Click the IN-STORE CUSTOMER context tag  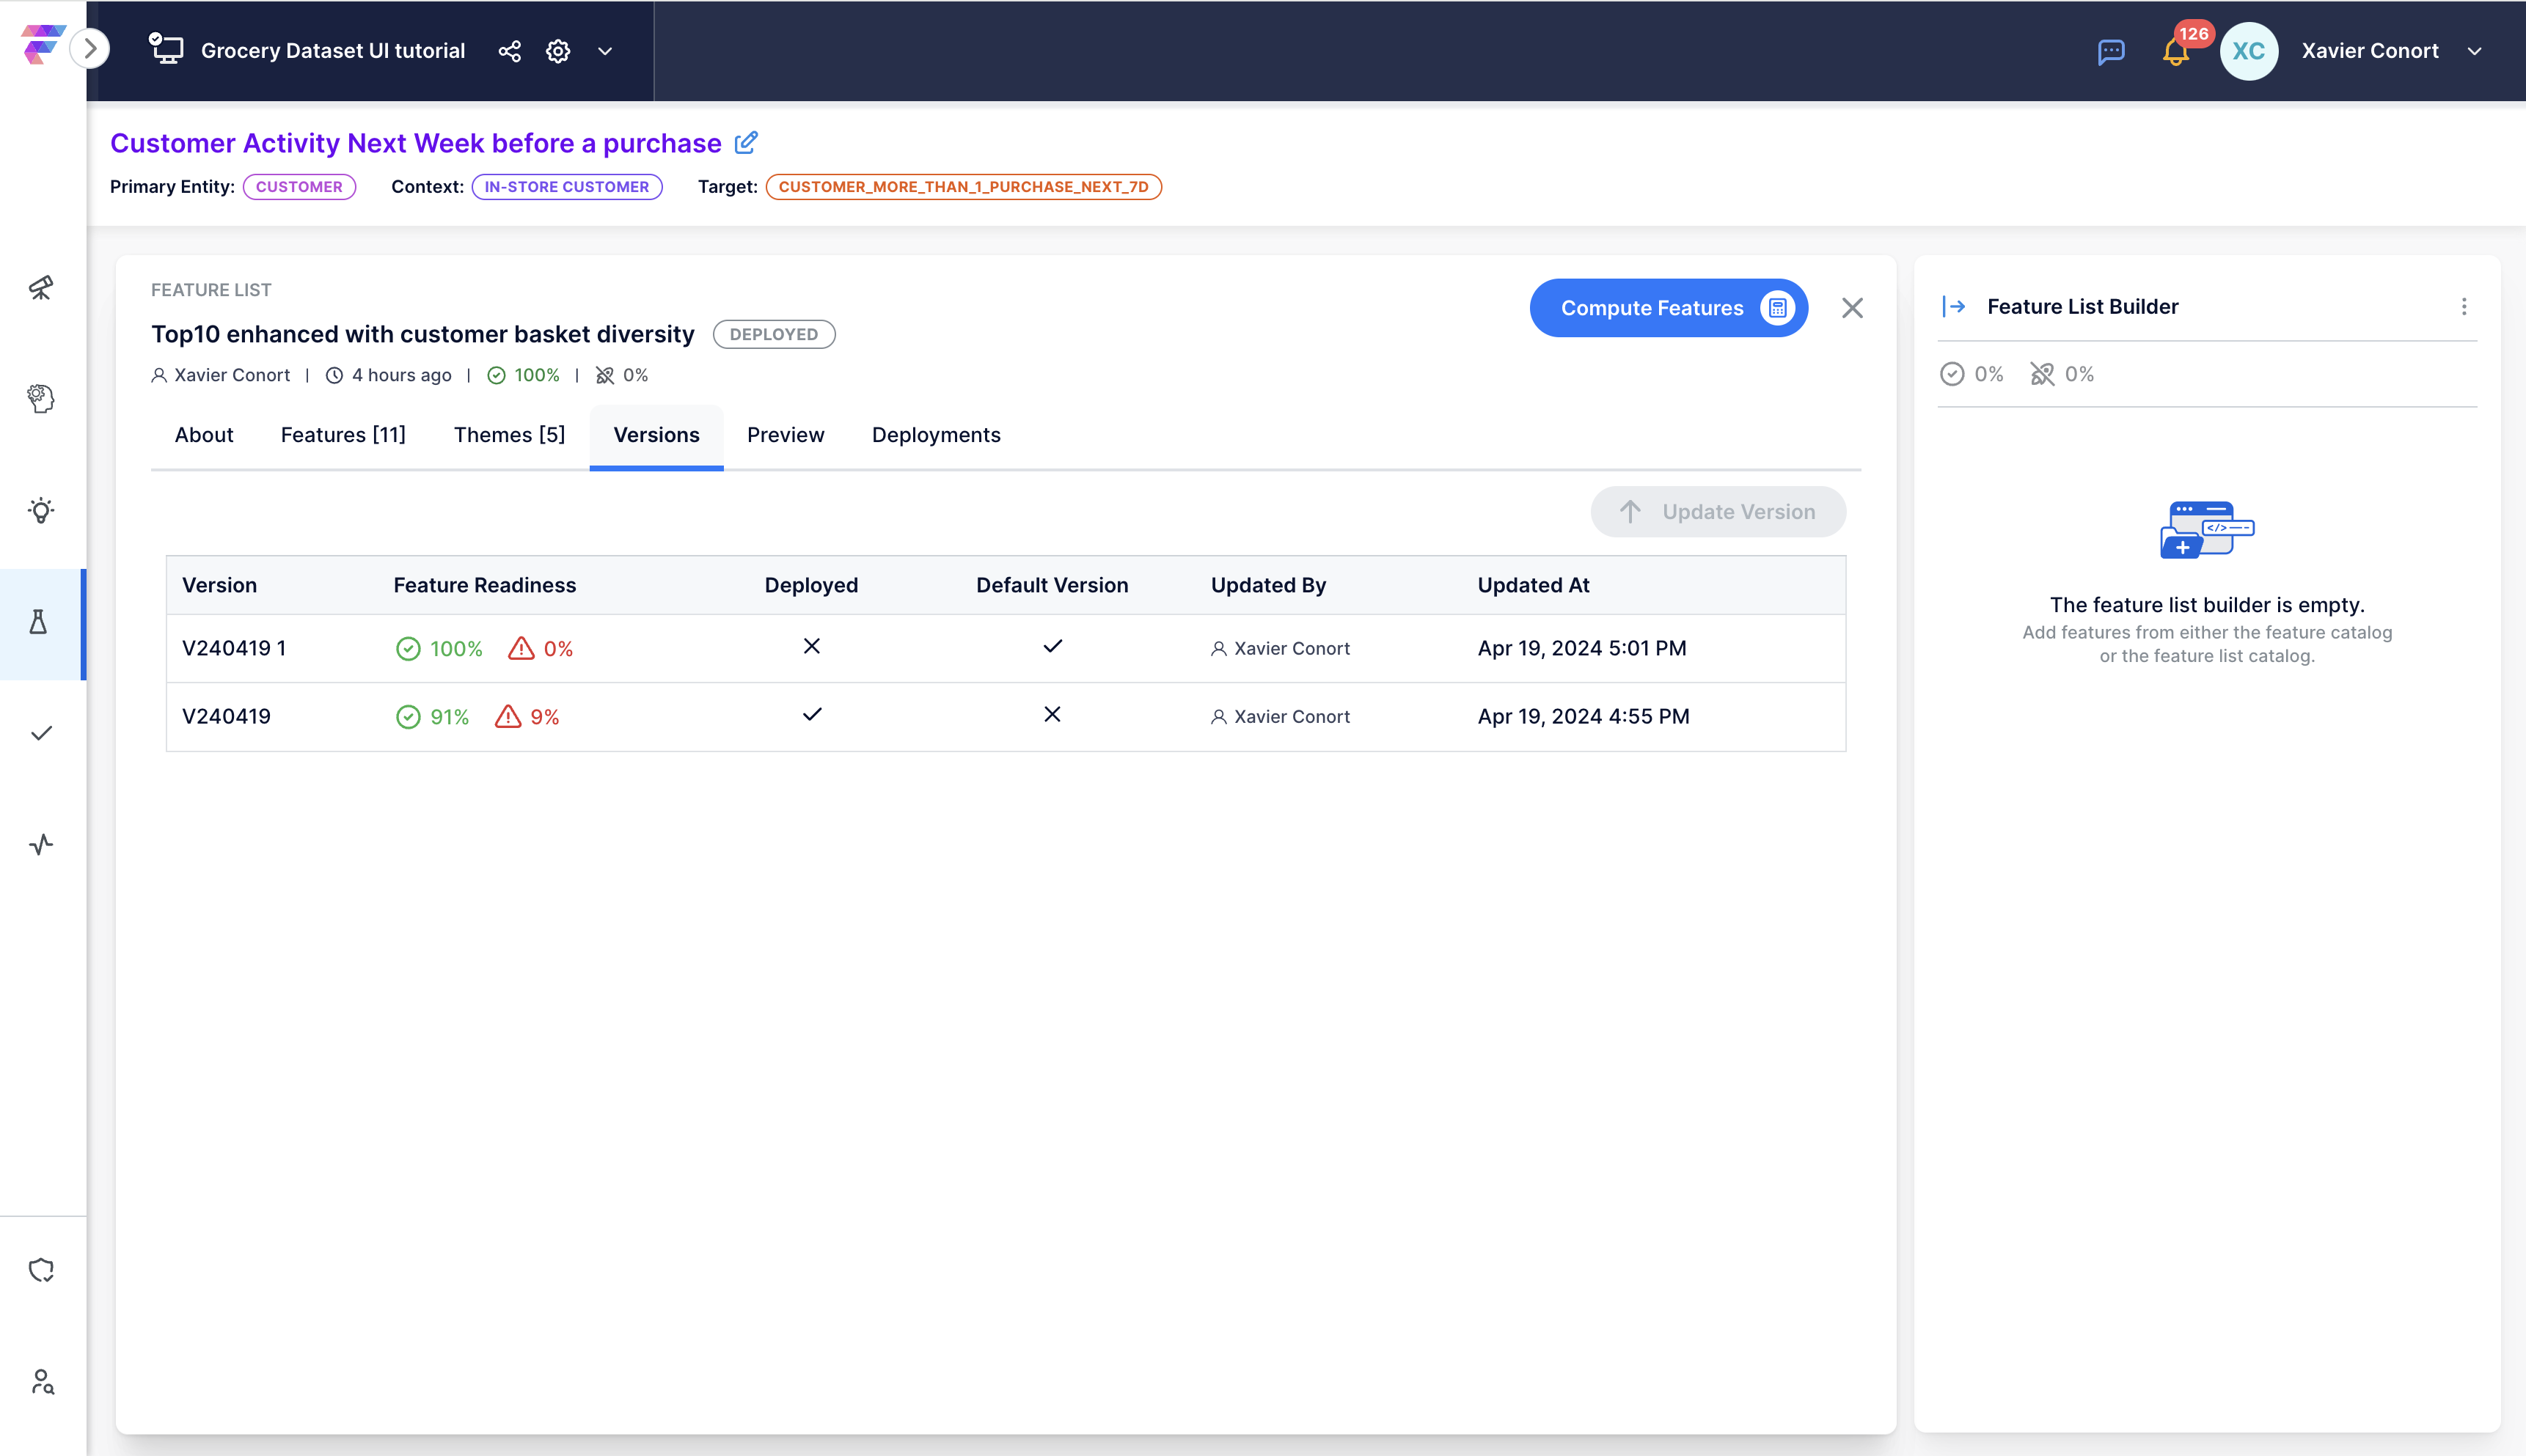(x=566, y=187)
